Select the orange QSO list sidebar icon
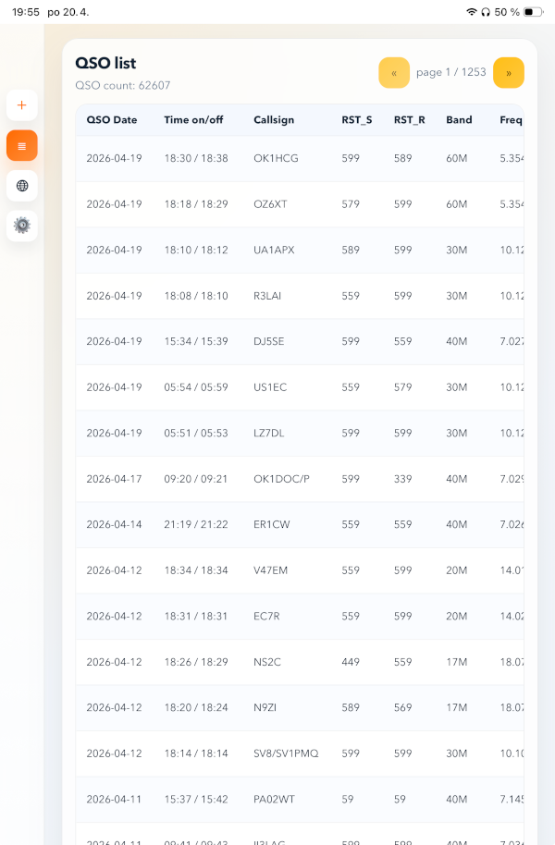This screenshot has width=555, height=845. (x=22, y=146)
